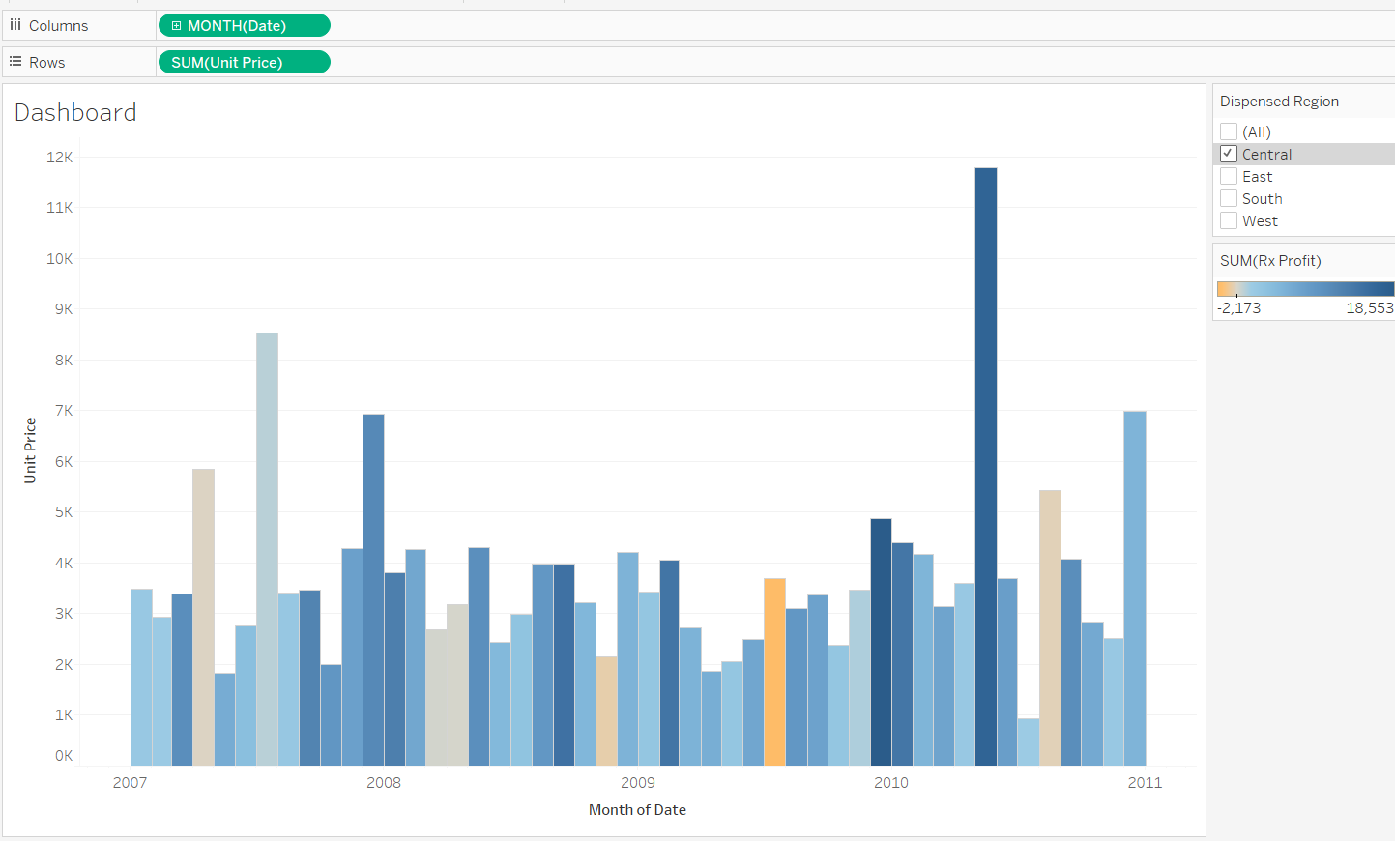
Task: Click the Columns shelf icon
Action: click(15, 24)
